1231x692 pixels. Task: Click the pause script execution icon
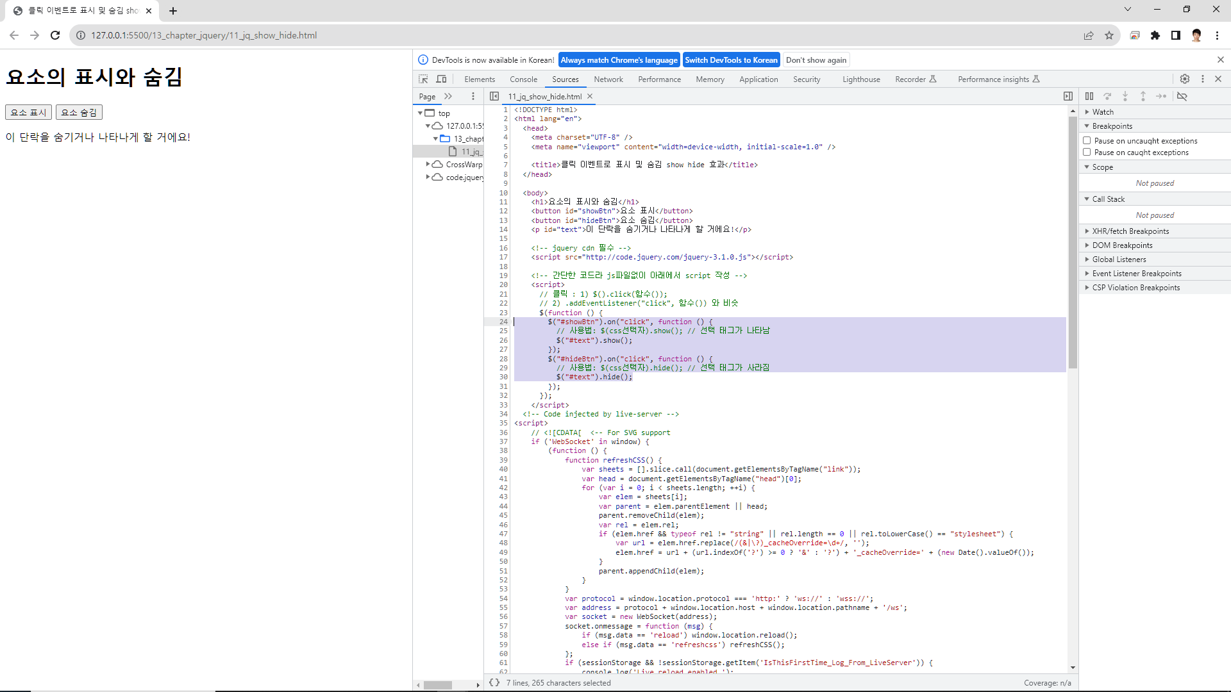click(1089, 96)
